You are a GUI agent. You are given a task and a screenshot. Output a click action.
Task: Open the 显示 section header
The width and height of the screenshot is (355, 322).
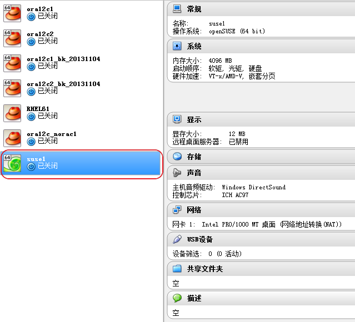pos(261,119)
